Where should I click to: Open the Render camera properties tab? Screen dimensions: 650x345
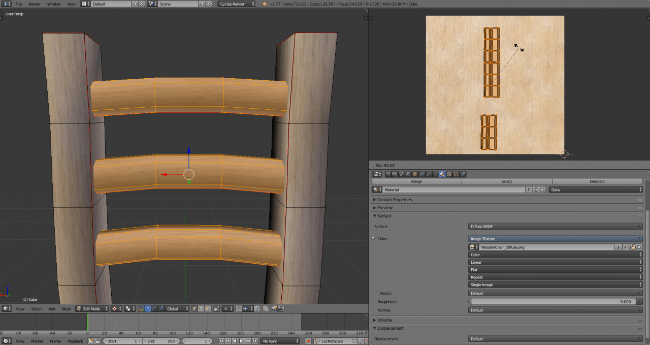pos(388,174)
